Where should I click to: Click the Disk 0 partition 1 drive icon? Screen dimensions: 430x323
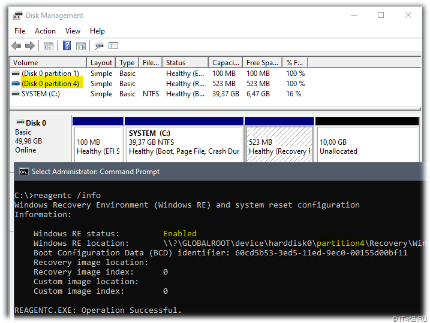point(16,74)
